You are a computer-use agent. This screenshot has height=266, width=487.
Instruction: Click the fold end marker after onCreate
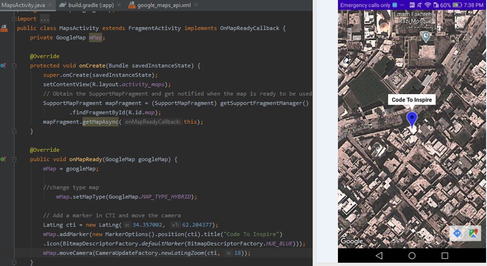14,132
